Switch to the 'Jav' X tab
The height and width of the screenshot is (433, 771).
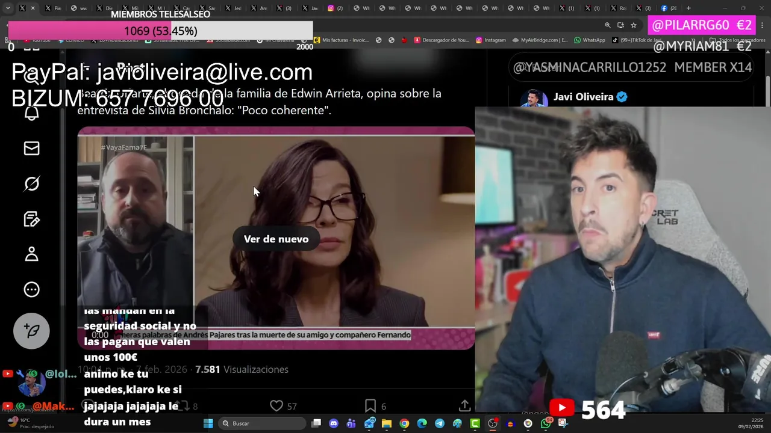(310, 8)
